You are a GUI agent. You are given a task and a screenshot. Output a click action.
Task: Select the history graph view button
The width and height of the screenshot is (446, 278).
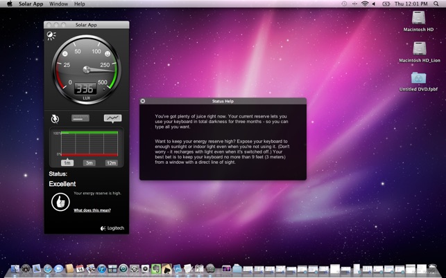tap(112, 118)
